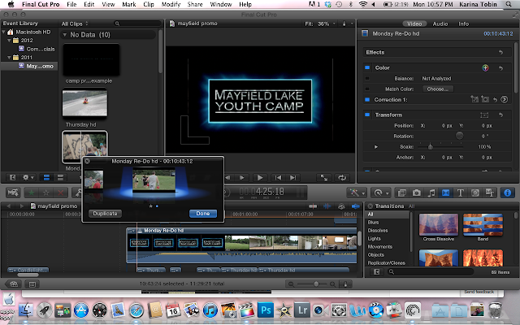Select the Dissolves transitions category
The image size is (520, 325).
pos(378,231)
